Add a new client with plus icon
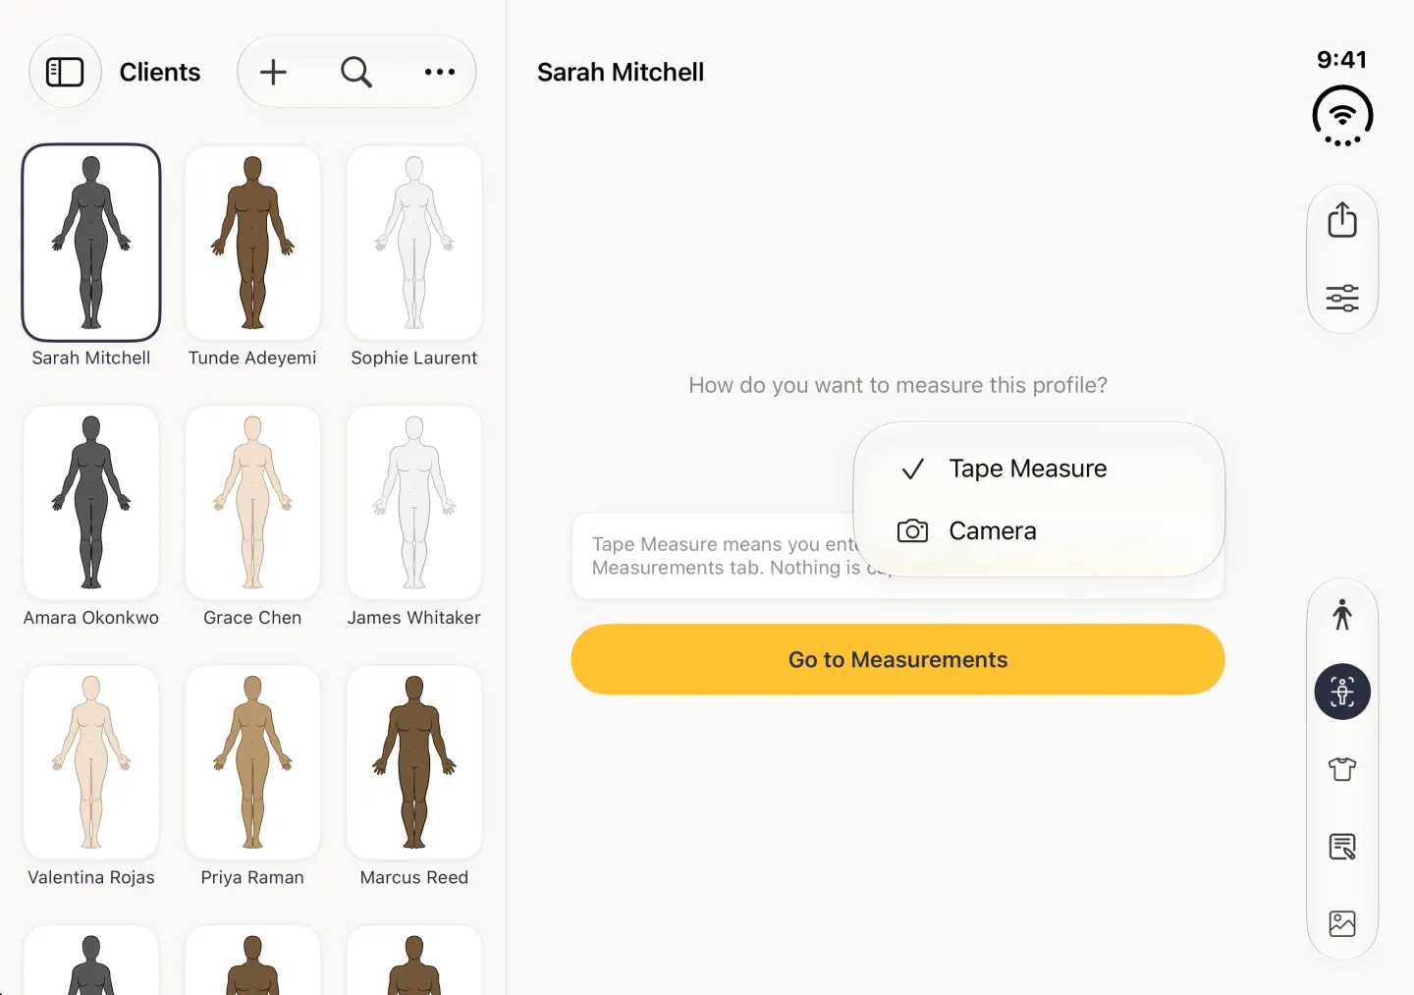Screen dimensions: 1414x995 [x=273, y=72]
